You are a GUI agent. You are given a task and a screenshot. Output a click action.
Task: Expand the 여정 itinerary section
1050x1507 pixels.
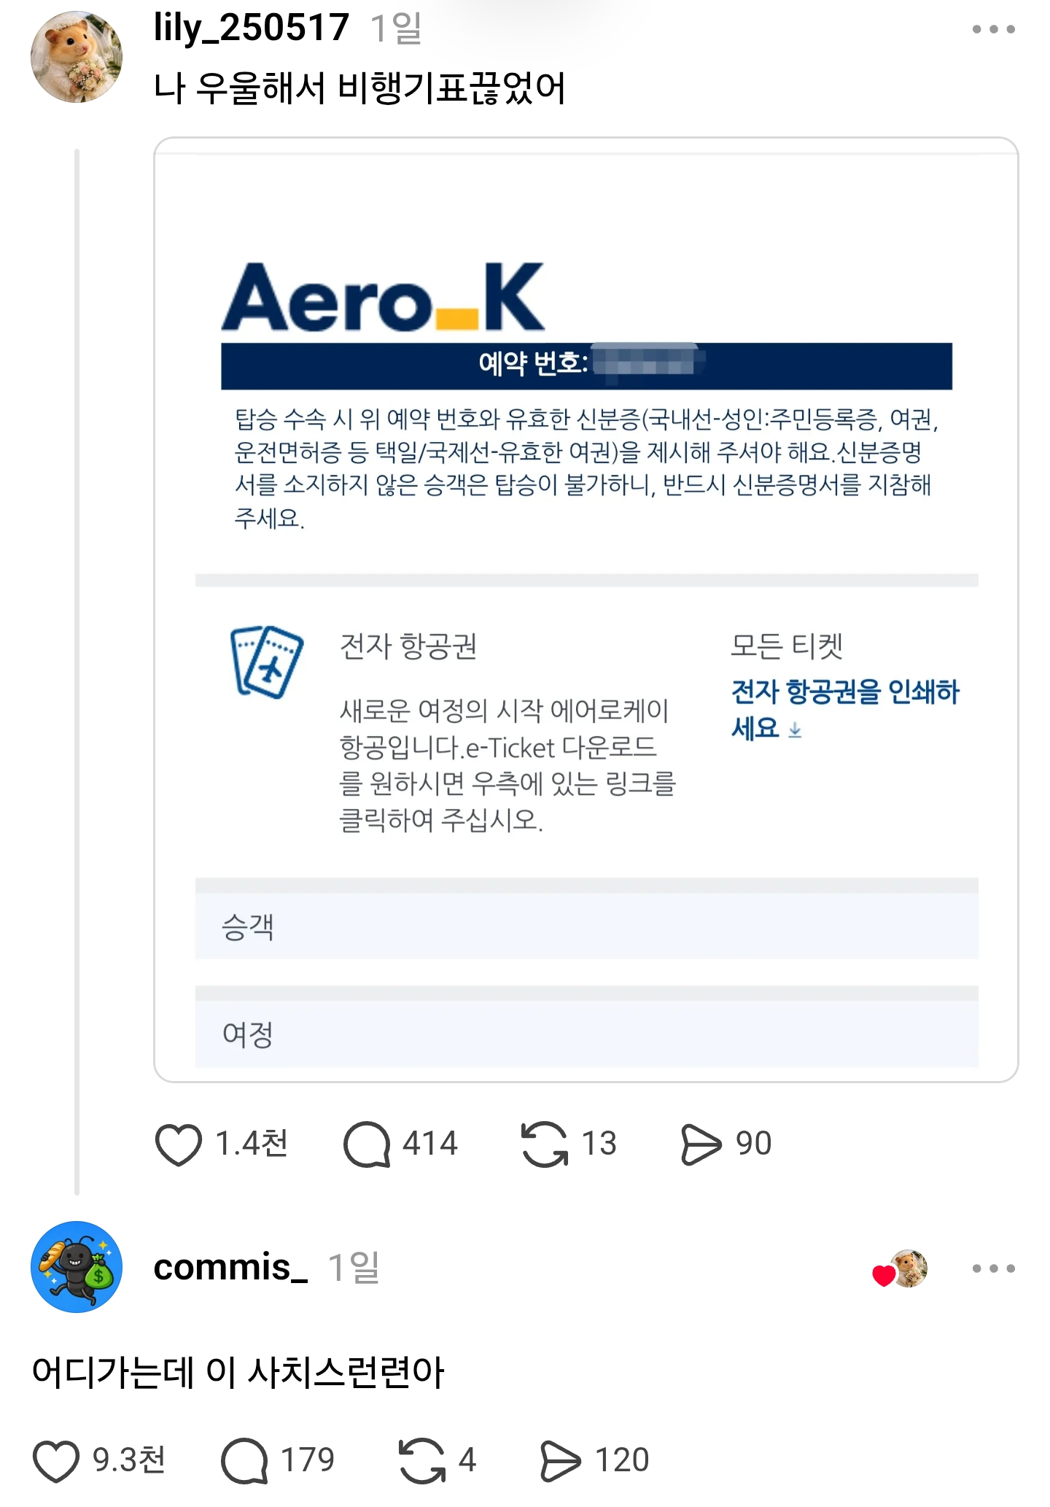pos(587,1034)
